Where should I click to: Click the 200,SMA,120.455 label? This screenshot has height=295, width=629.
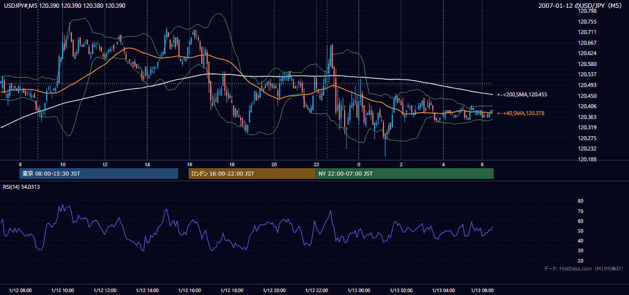(522, 94)
